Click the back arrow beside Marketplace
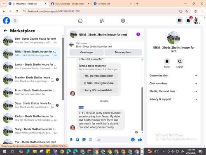 point(5,31)
